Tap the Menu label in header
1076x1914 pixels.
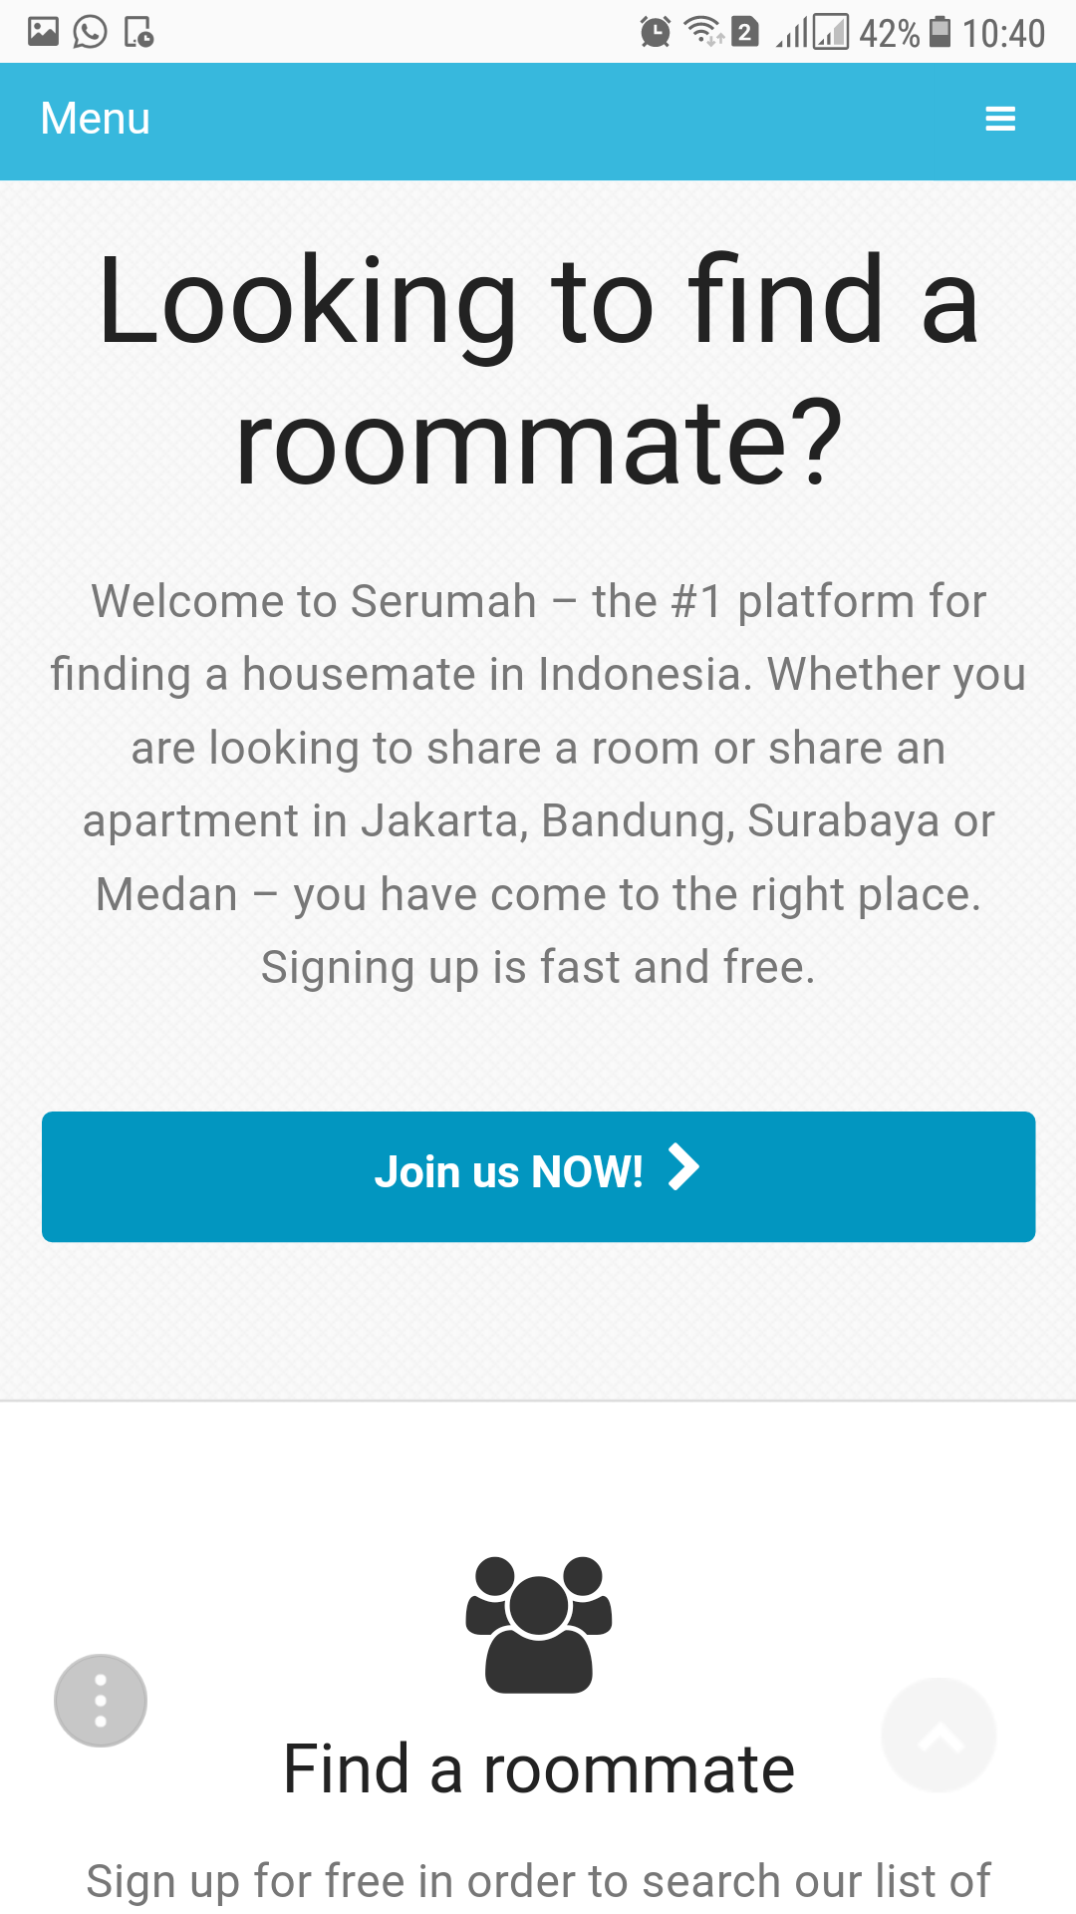(x=96, y=119)
